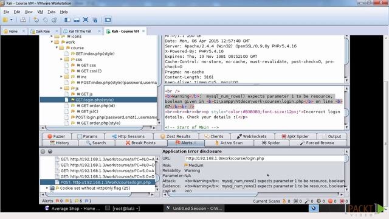Switch to the Dark Rise VM tab
The height and width of the screenshot is (219, 389).
click(43, 31)
